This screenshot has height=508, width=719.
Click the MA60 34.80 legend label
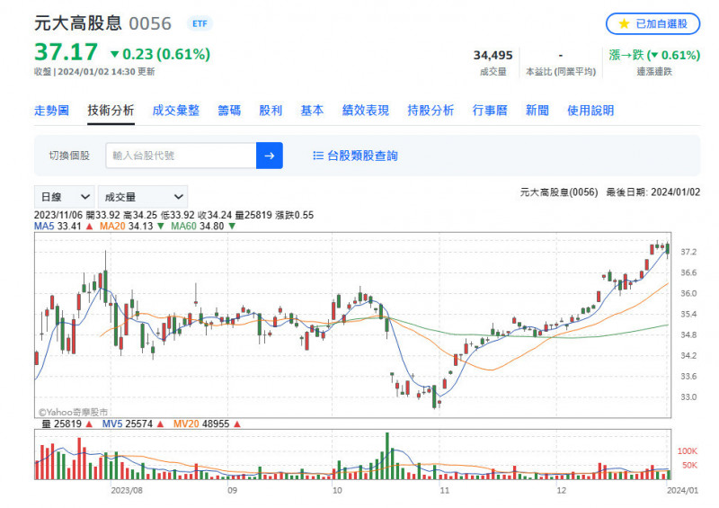tap(203, 226)
